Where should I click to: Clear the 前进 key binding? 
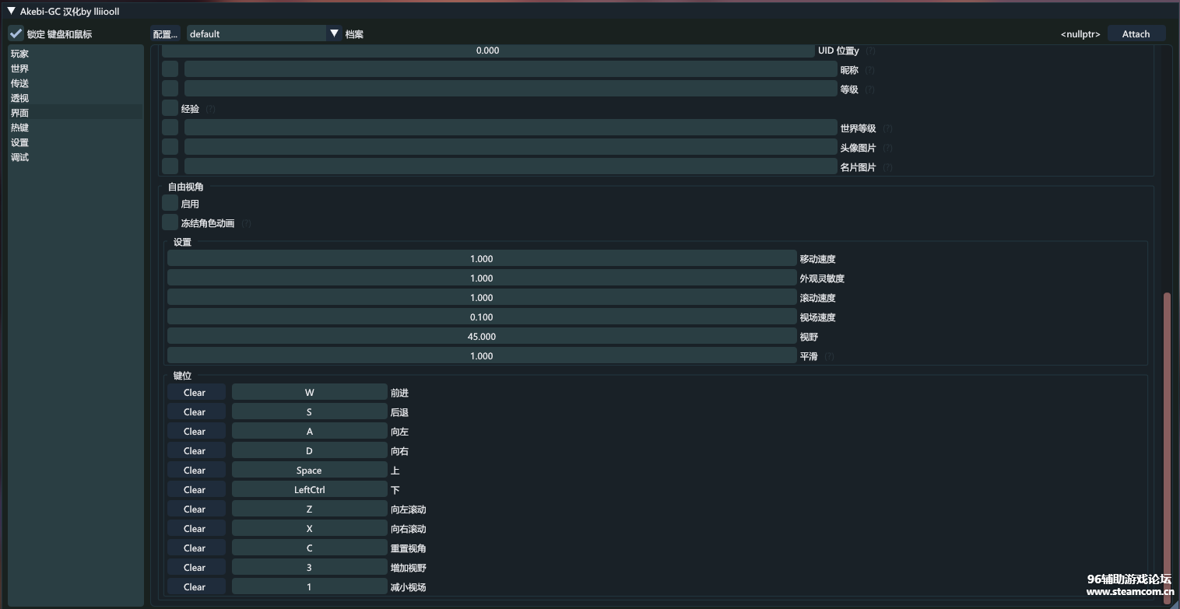click(195, 393)
